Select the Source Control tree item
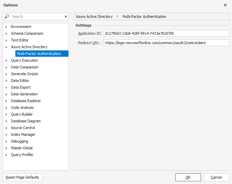 (23, 128)
